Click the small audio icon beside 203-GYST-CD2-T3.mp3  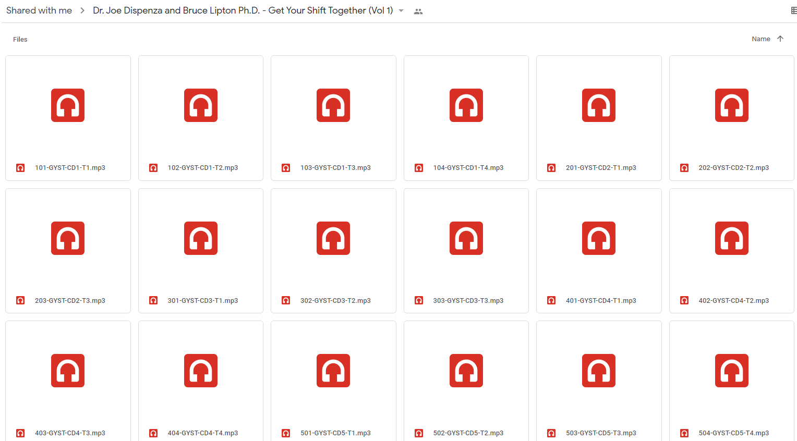(x=20, y=300)
